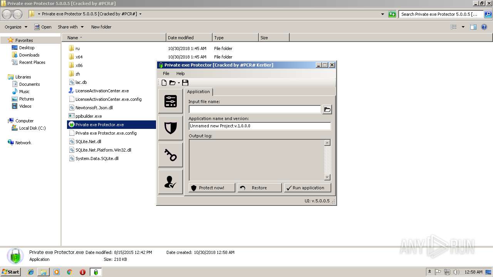Click the Output log scroll up arrow
The width and height of the screenshot is (493, 277).
point(327,143)
